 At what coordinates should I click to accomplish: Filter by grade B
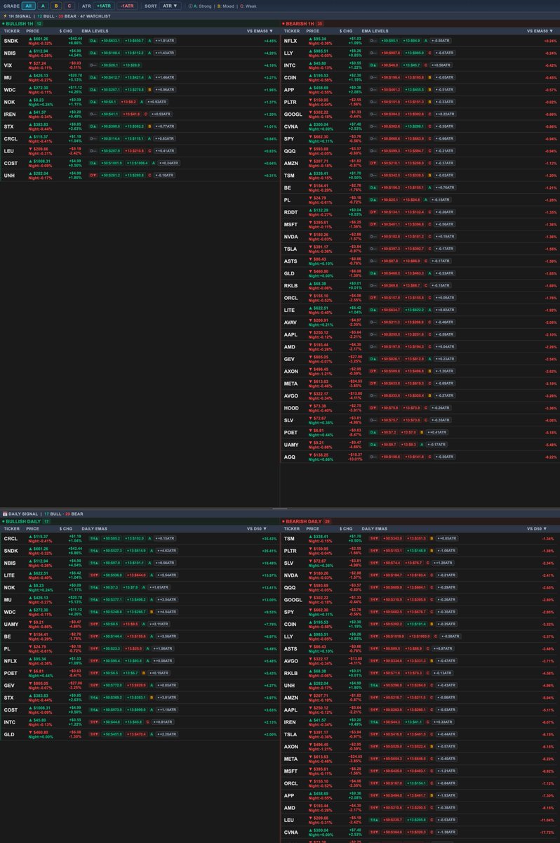point(55,6)
